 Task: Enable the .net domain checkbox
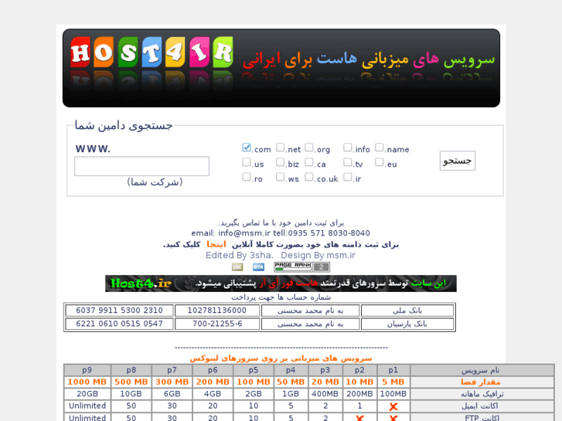[281, 148]
